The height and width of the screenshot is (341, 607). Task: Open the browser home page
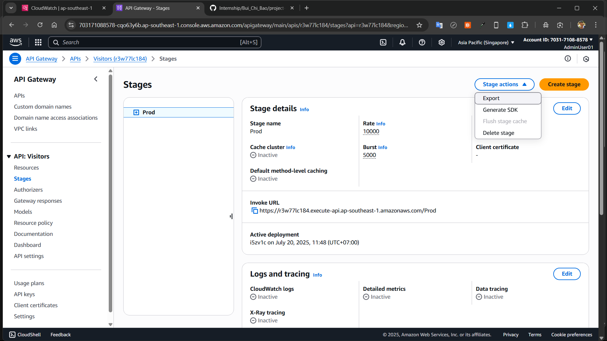pyautogui.click(x=54, y=25)
